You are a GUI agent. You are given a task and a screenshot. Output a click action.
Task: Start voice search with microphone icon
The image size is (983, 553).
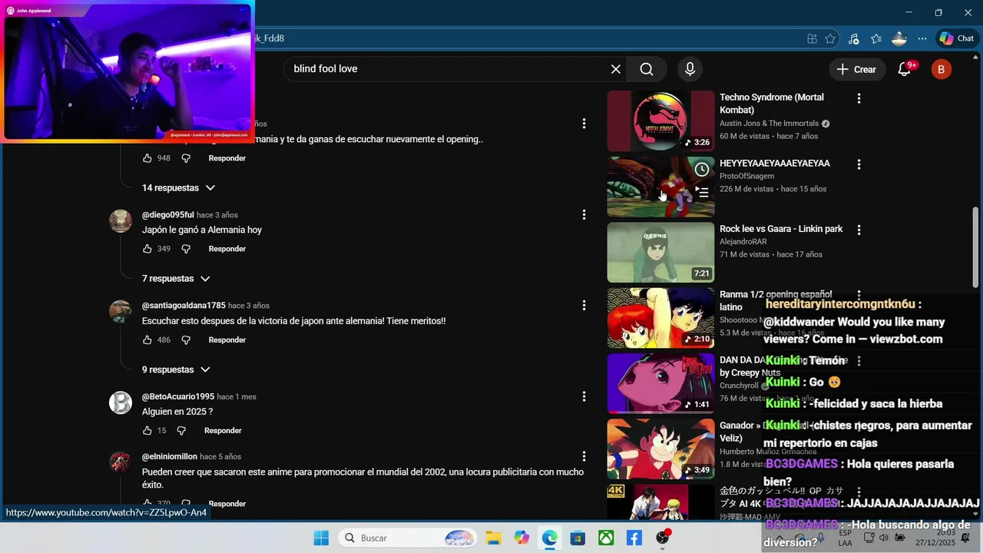pos(690,69)
